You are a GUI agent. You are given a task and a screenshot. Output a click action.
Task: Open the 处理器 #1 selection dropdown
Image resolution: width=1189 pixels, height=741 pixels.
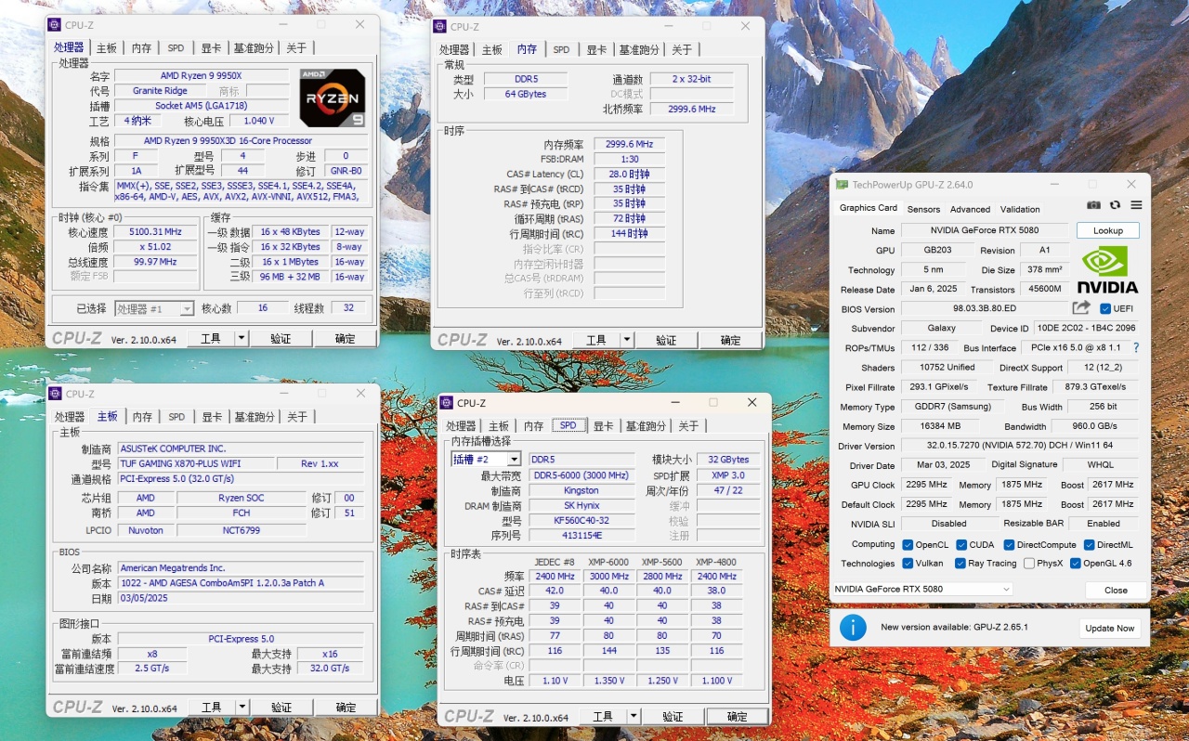pyautogui.click(x=154, y=308)
